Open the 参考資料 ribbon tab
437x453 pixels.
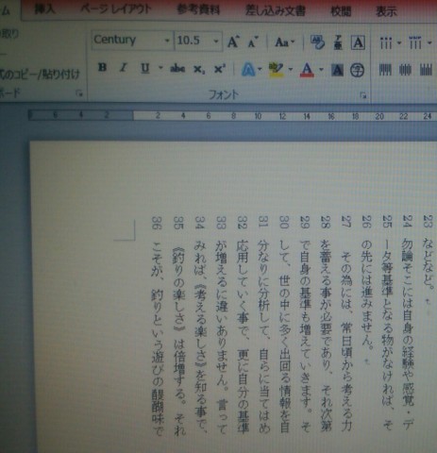pos(198,10)
